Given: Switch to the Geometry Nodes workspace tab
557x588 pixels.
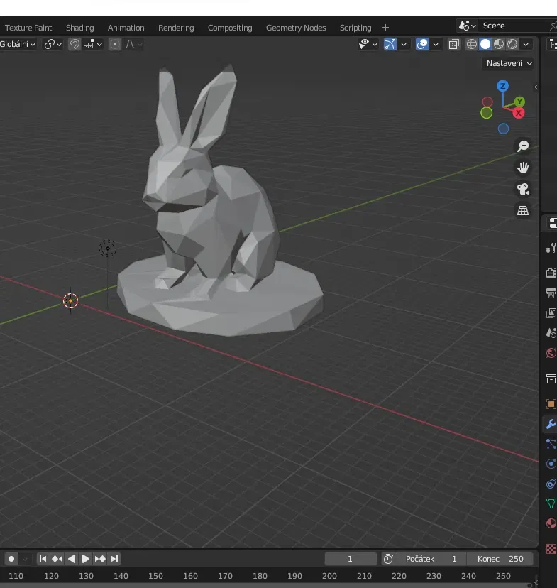Looking at the screenshot, I should point(296,28).
